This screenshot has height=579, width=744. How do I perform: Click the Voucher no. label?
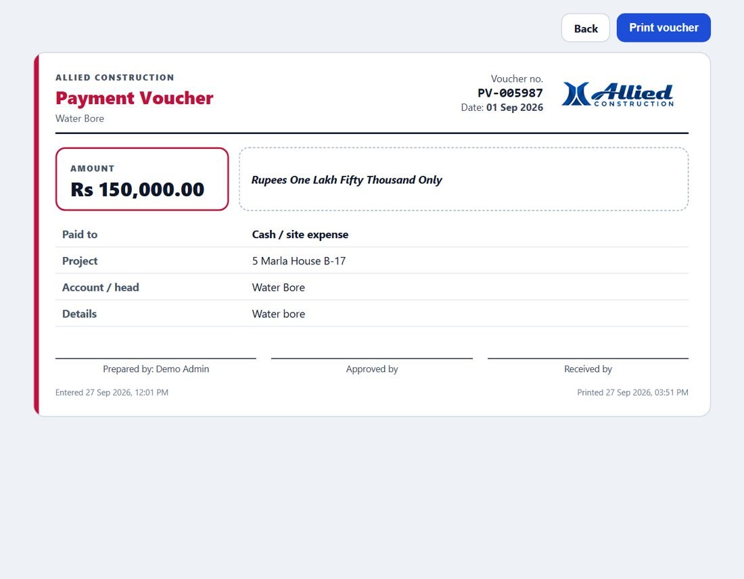click(x=517, y=78)
